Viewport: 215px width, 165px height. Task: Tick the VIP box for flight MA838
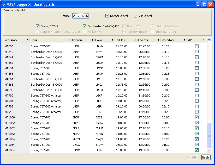pyautogui.click(x=197, y=46)
